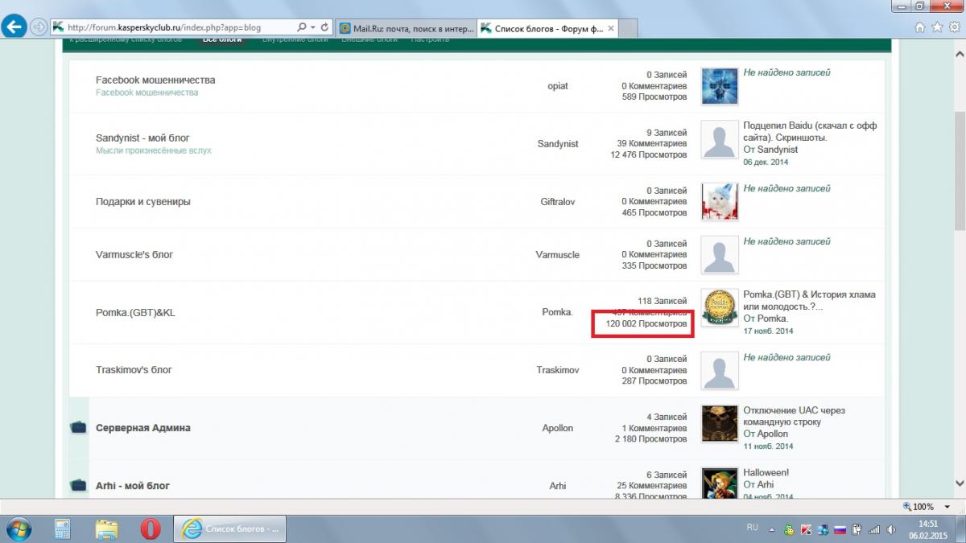
Task: Open the Internet Explorer Home icon
Action: click(x=919, y=27)
